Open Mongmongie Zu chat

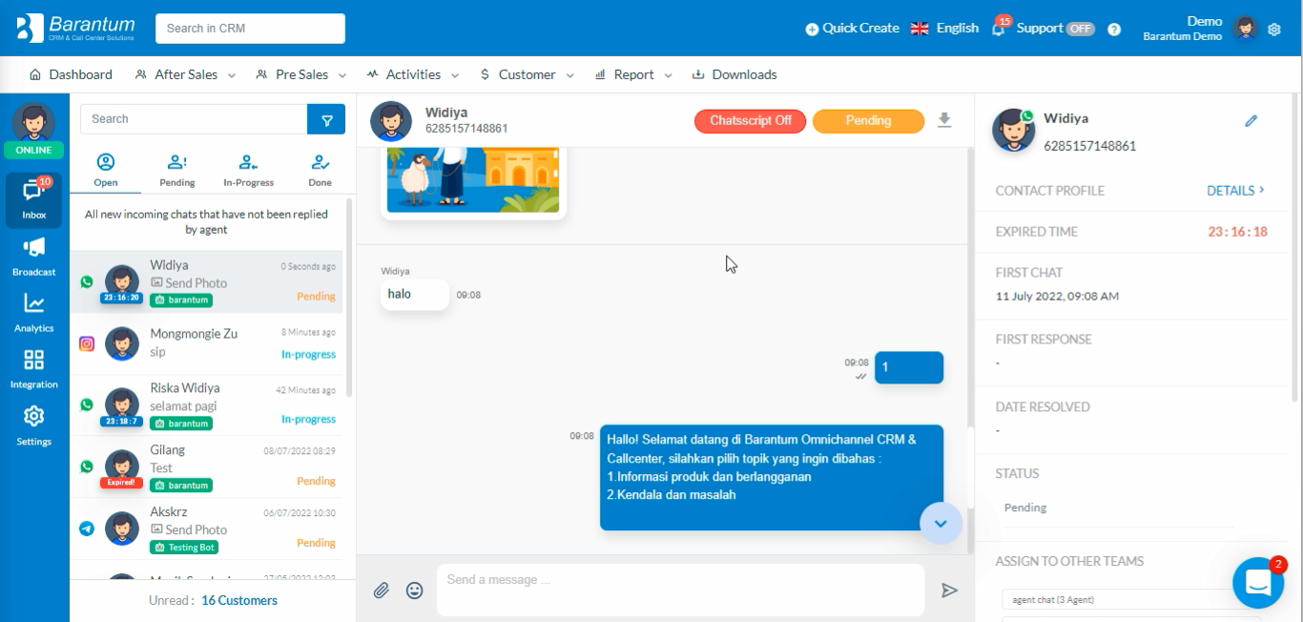tap(207, 343)
